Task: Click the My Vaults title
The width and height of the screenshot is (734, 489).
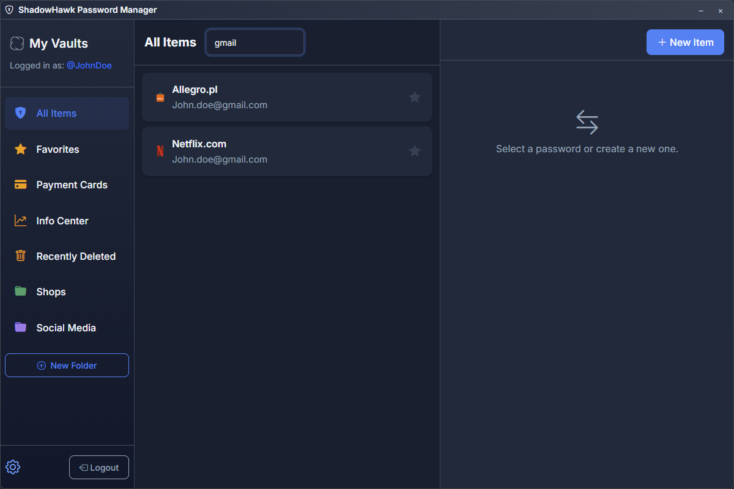Action: click(59, 43)
